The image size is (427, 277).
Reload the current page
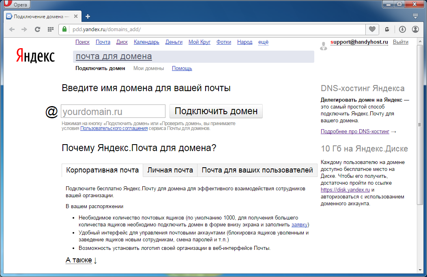(x=37, y=29)
